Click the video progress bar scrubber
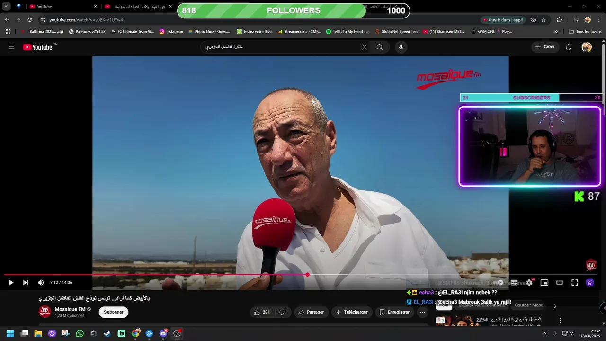 click(307, 275)
